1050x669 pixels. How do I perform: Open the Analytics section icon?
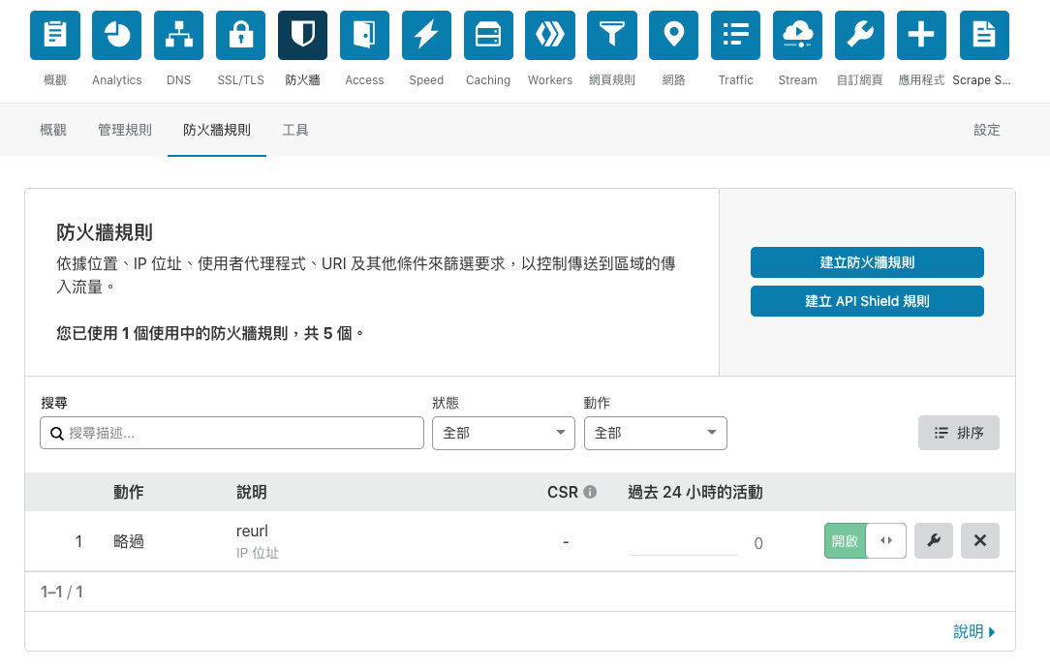117,36
